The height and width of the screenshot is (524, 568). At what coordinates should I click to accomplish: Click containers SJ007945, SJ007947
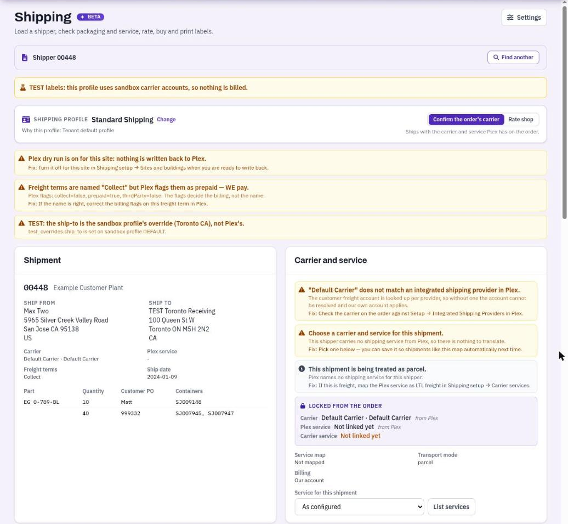(205, 413)
